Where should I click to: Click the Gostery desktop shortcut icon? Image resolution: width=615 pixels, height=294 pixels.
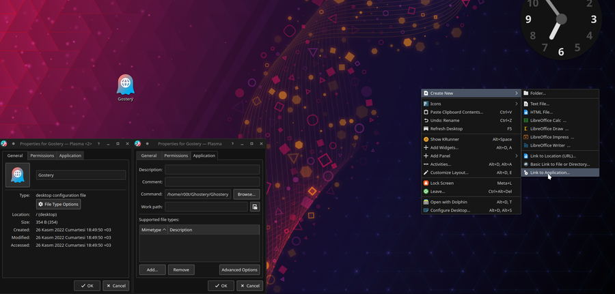pos(125,85)
